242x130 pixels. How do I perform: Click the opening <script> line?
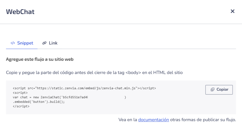coord(20,93)
